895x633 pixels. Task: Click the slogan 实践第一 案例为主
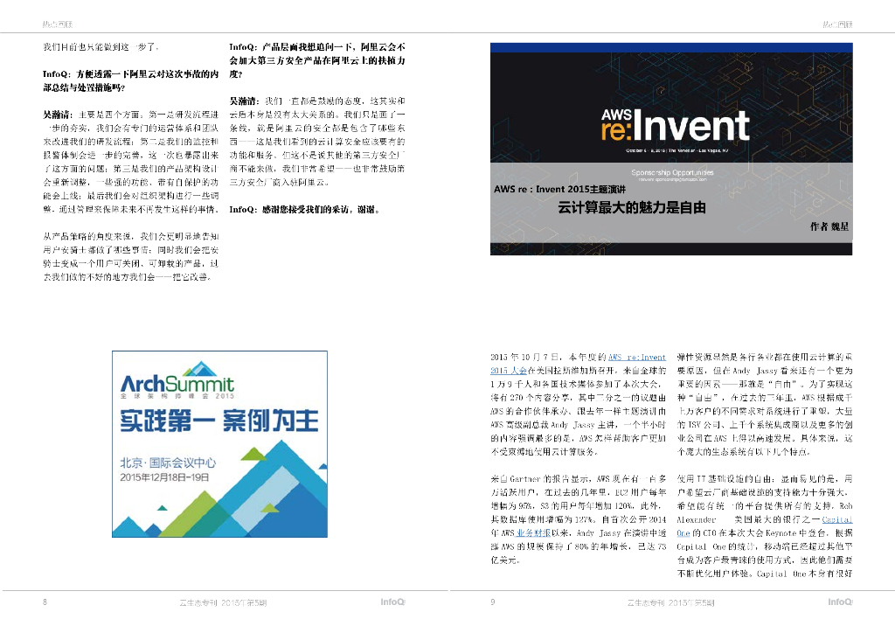tap(219, 421)
